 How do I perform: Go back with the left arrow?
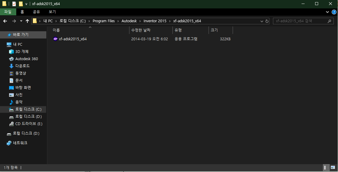click(x=5, y=21)
